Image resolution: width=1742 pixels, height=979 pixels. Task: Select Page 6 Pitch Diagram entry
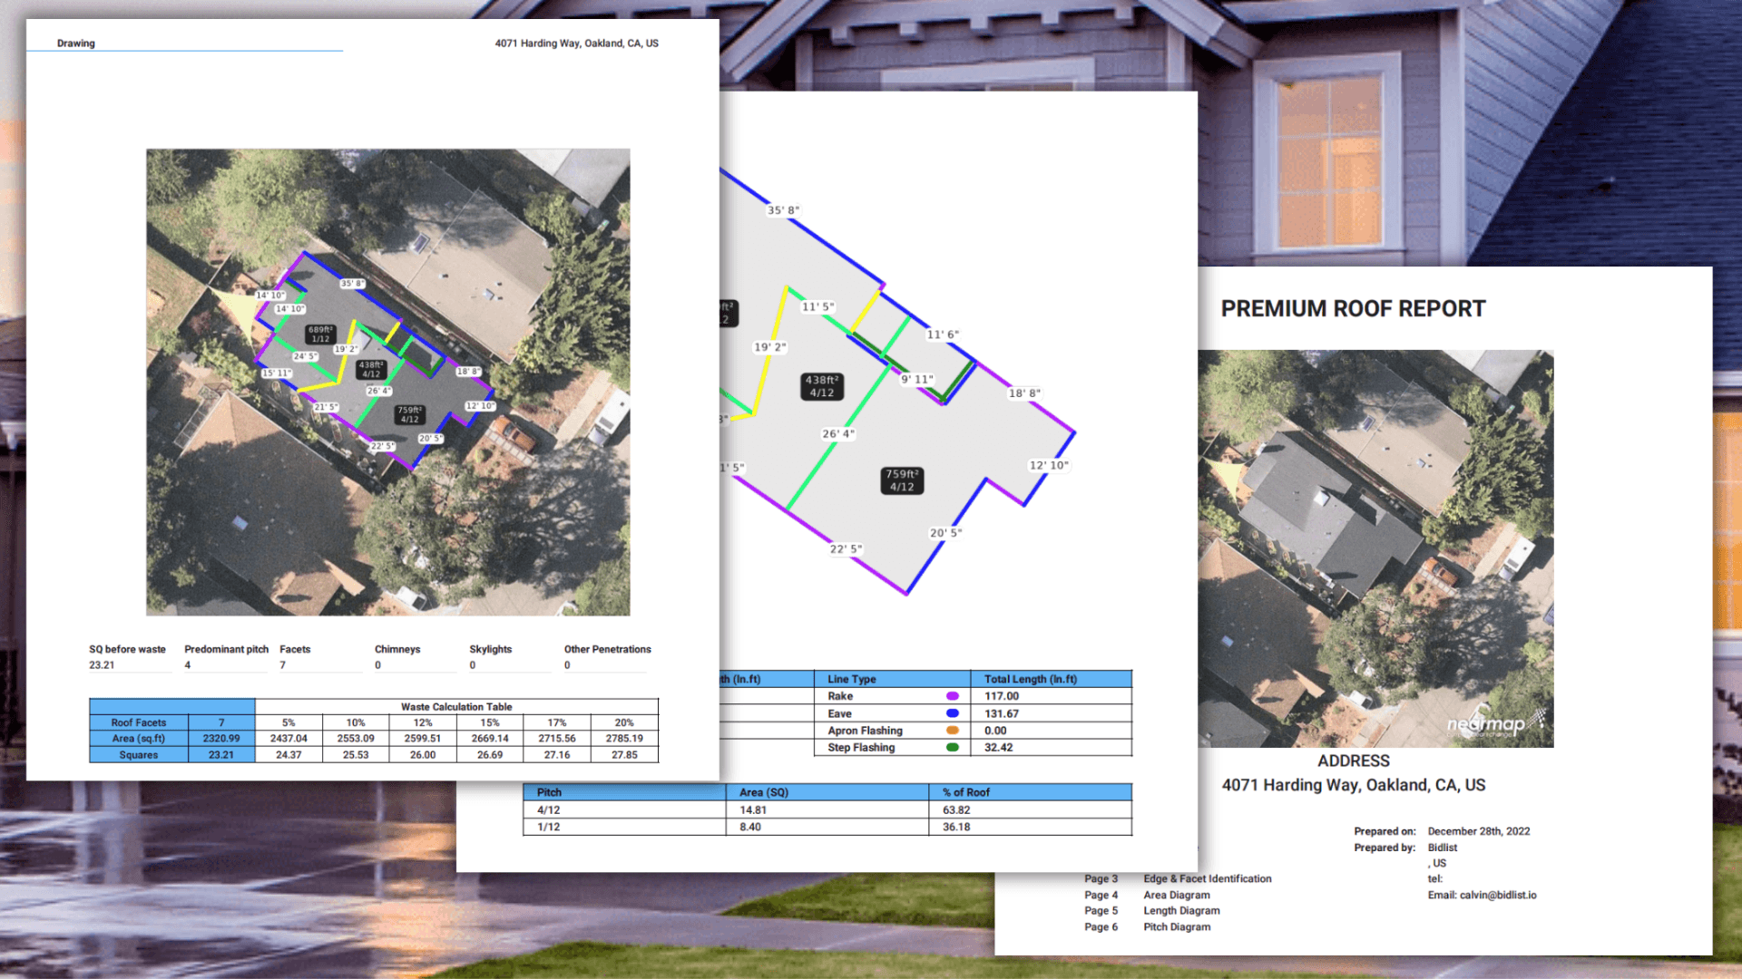[x=1176, y=927]
